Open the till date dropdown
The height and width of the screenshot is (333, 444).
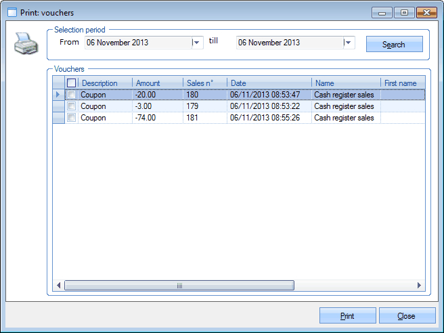pos(348,43)
